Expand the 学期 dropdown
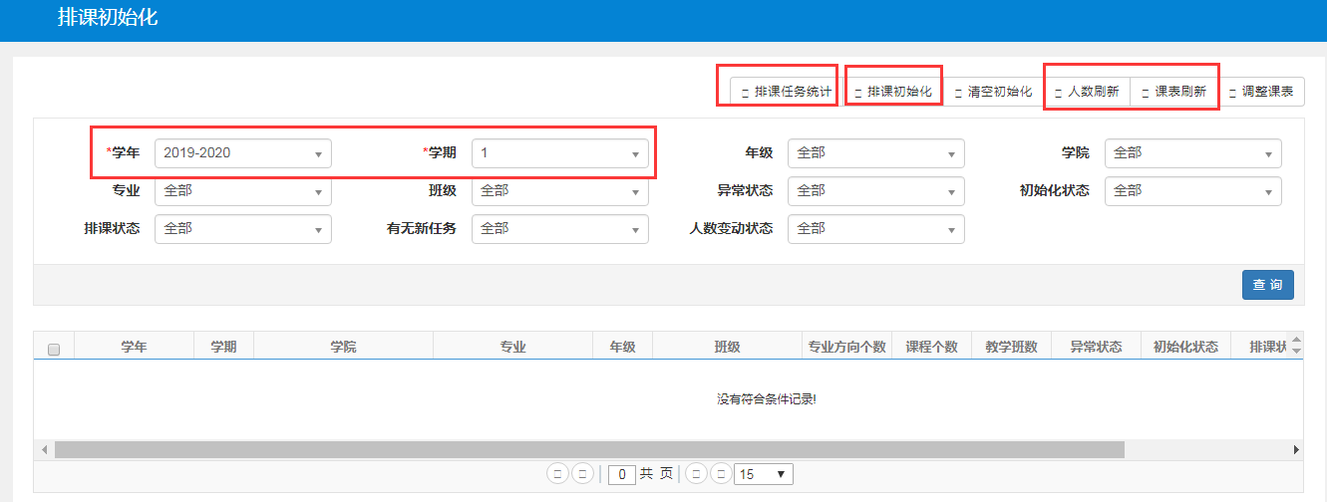 click(x=559, y=153)
